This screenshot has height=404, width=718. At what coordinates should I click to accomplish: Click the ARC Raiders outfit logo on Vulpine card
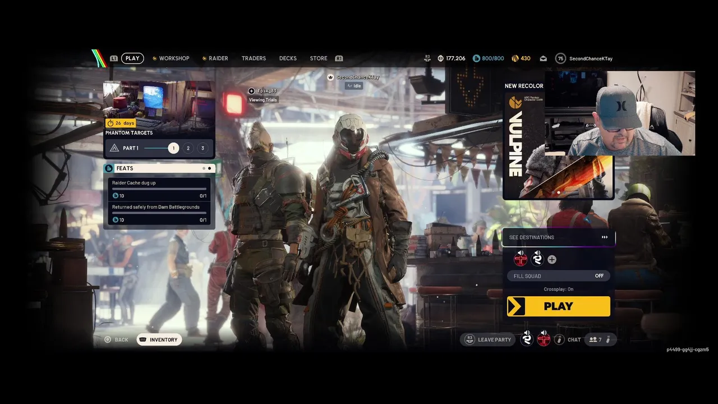(x=515, y=103)
